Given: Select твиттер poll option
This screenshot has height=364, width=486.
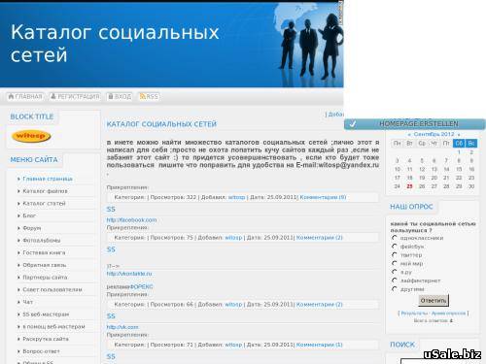Looking at the screenshot, I should click(x=395, y=255).
